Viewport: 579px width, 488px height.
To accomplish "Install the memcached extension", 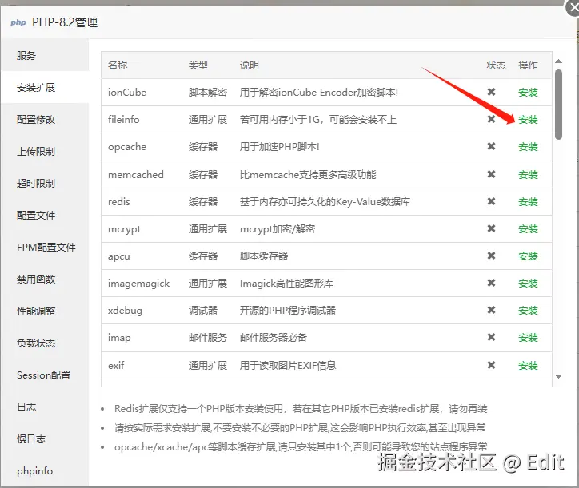I will (528, 174).
